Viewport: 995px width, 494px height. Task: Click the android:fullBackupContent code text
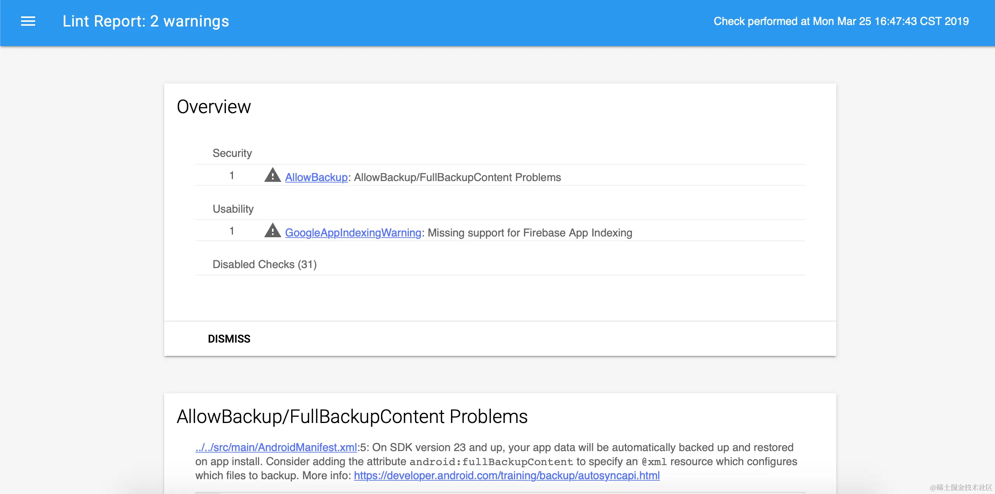(x=491, y=462)
